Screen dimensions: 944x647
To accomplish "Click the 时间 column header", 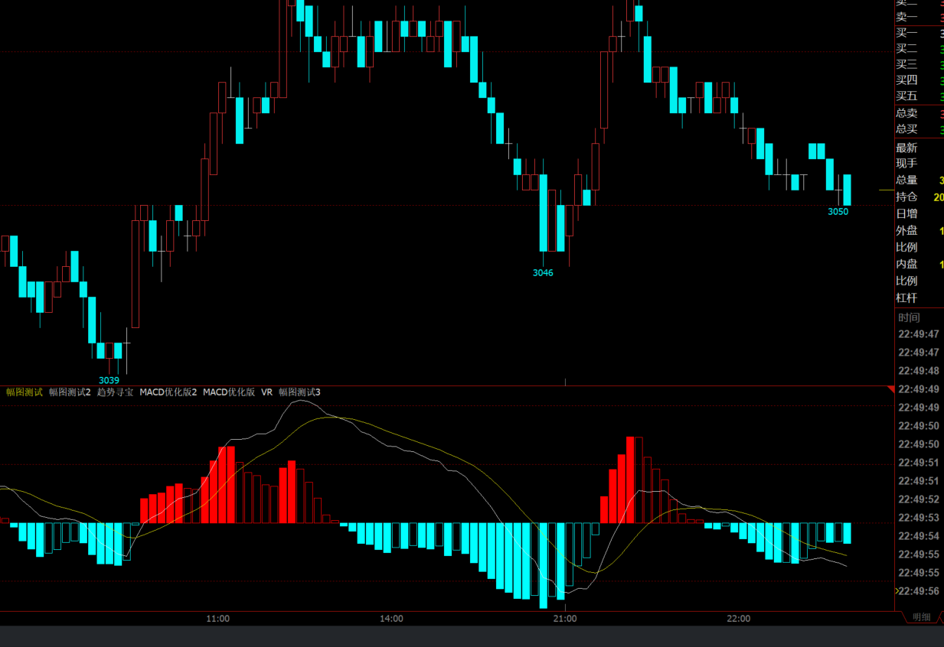I will (909, 317).
